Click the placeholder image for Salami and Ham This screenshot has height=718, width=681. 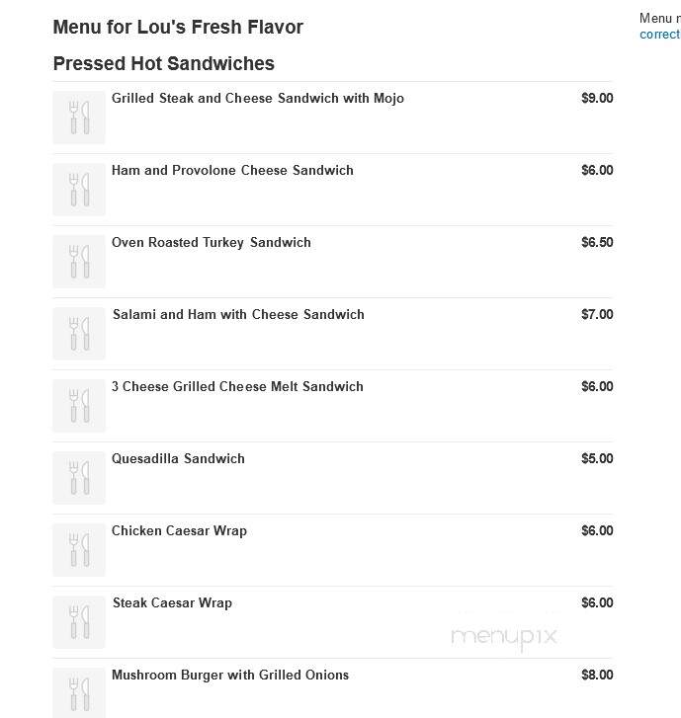tap(79, 334)
